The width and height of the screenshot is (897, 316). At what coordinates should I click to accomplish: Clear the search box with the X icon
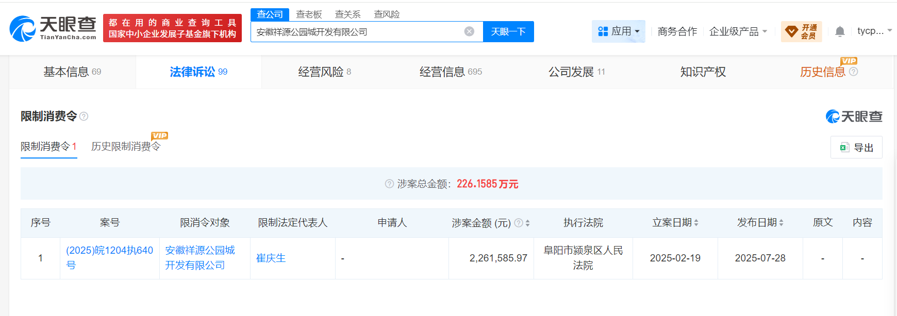(x=469, y=31)
